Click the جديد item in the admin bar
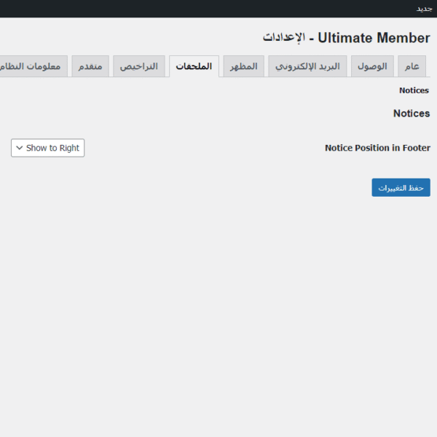 click(x=424, y=9)
